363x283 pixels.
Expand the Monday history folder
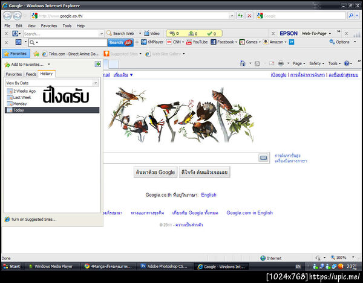(x=17, y=104)
